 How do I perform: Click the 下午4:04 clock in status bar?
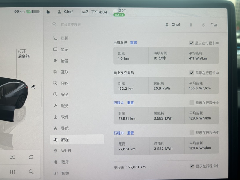[99, 12]
